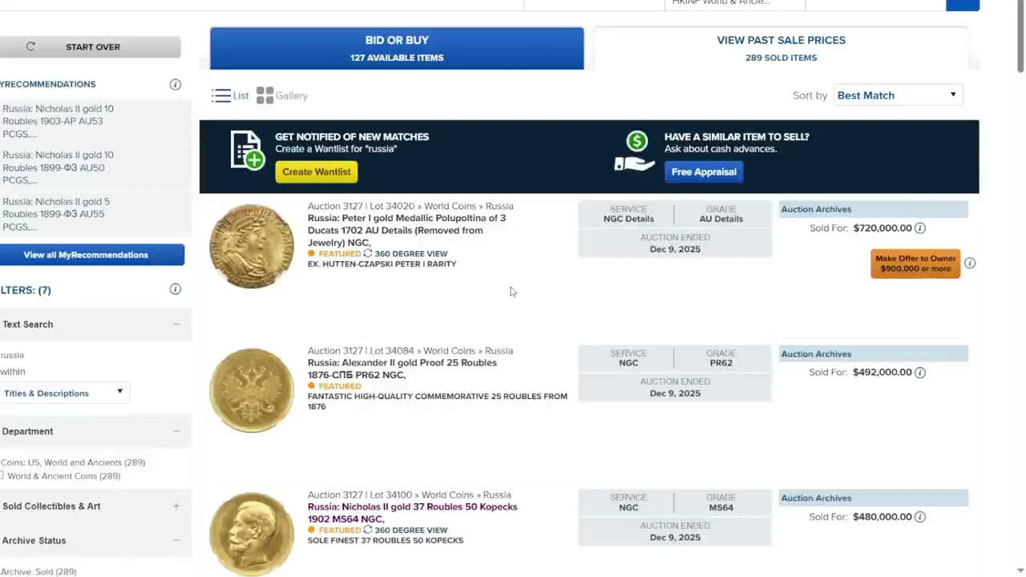
Task: Switch to List view icon
Action: 221,95
